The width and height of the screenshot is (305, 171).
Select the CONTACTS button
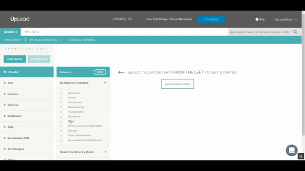15,59
